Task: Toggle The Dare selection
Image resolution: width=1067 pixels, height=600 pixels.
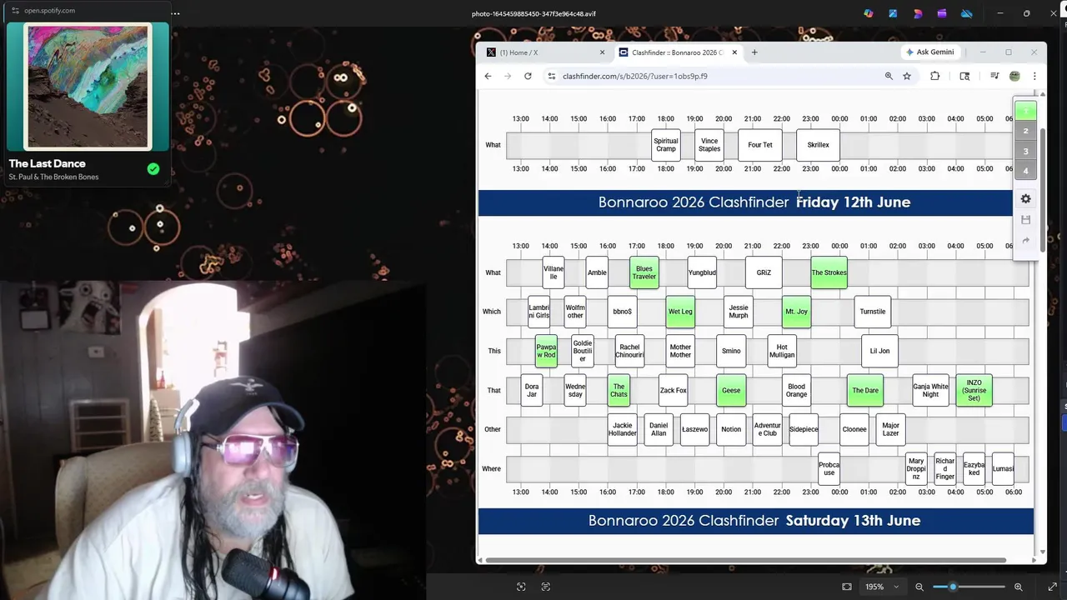Action: [865, 390]
